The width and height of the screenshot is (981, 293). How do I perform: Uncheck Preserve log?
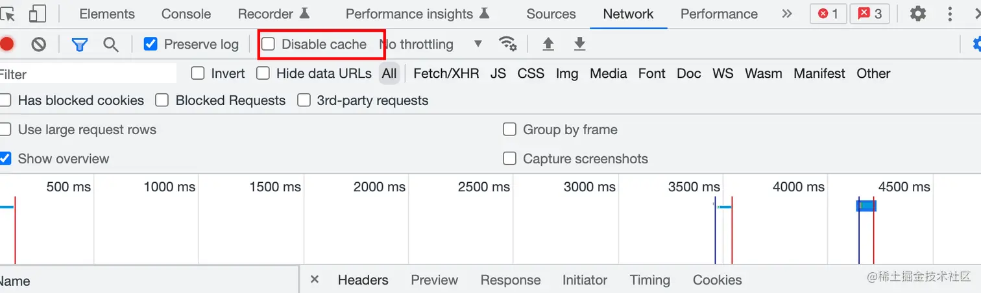click(x=151, y=44)
